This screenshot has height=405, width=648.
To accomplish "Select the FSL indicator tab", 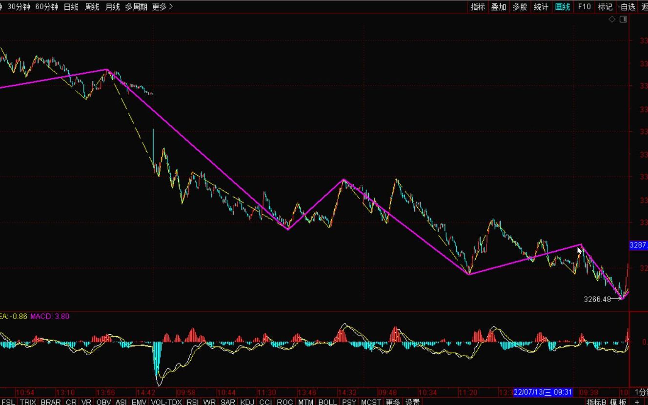I will click(x=9, y=402).
